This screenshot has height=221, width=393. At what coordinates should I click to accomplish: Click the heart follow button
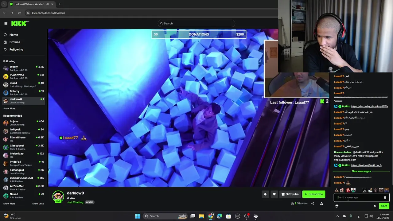[x=274, y=194]
